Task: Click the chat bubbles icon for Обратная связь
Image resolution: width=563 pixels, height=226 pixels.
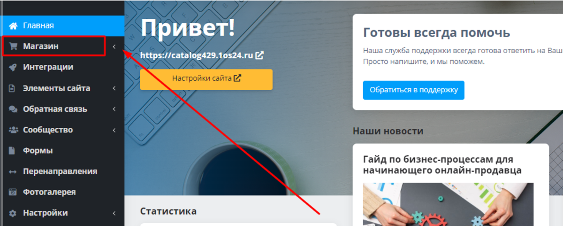Action: click(13, 109)
